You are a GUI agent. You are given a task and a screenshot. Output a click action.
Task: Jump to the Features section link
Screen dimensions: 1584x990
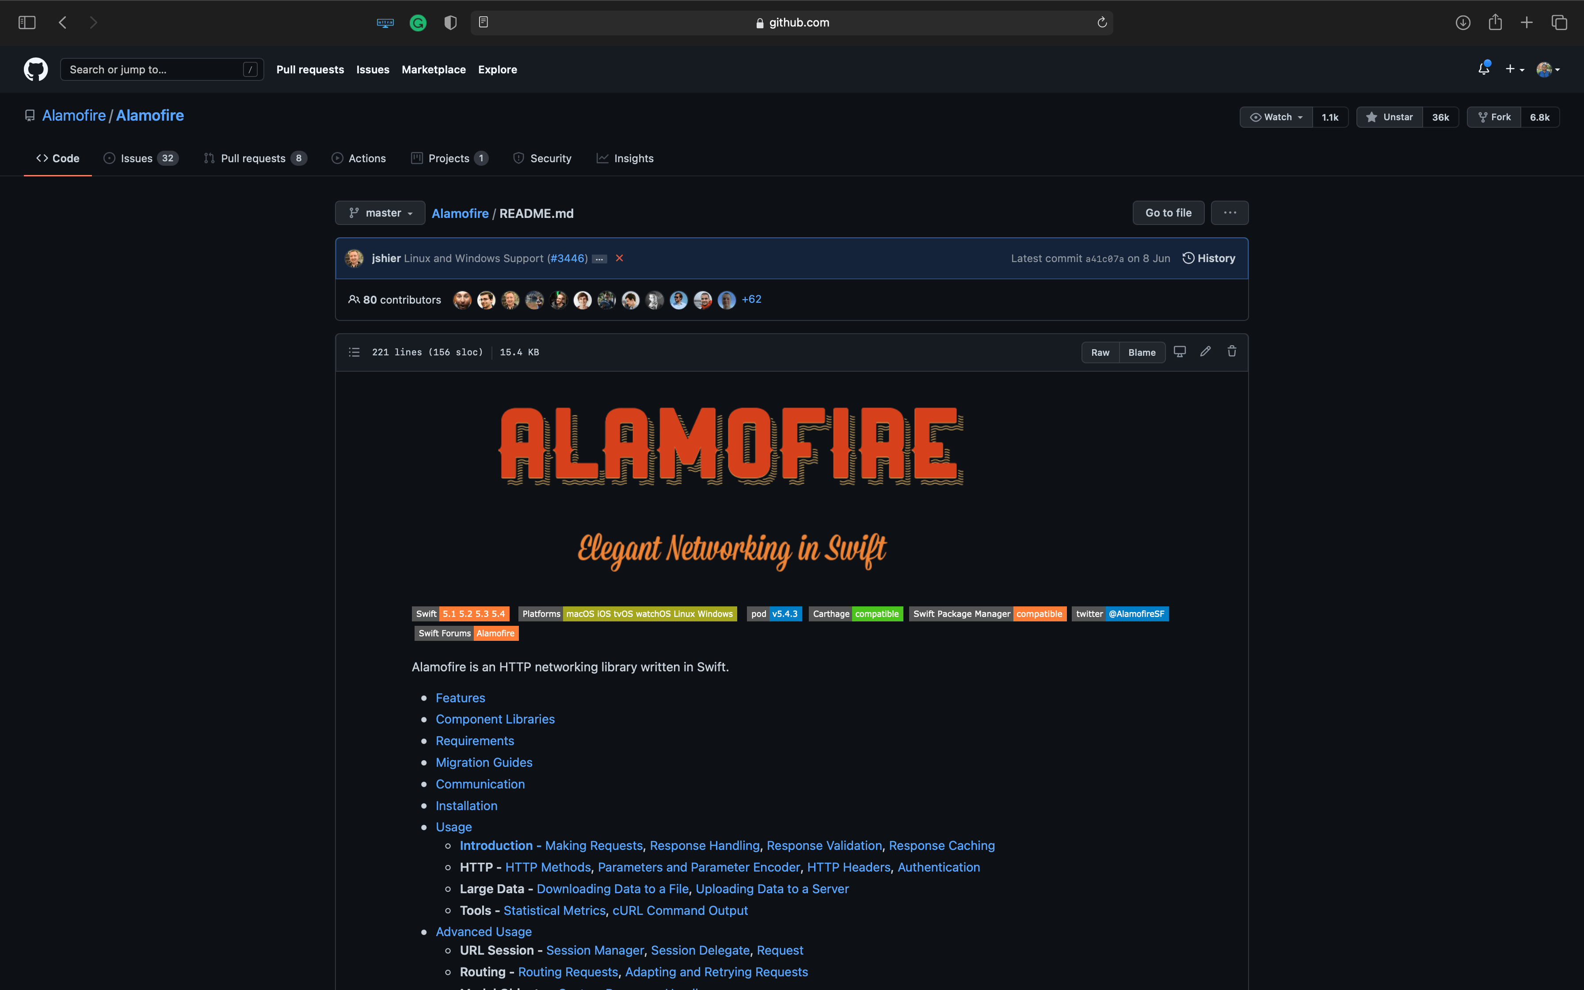(461, 698)
